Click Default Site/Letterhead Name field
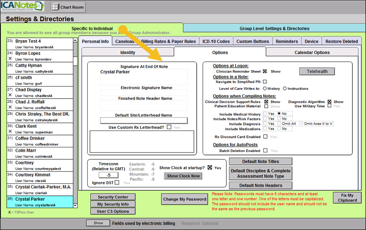 pyautogui.click(x=144, y=120)
